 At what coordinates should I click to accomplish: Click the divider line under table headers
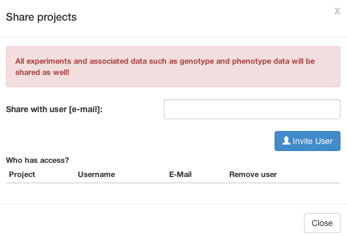tap(173, 183)
